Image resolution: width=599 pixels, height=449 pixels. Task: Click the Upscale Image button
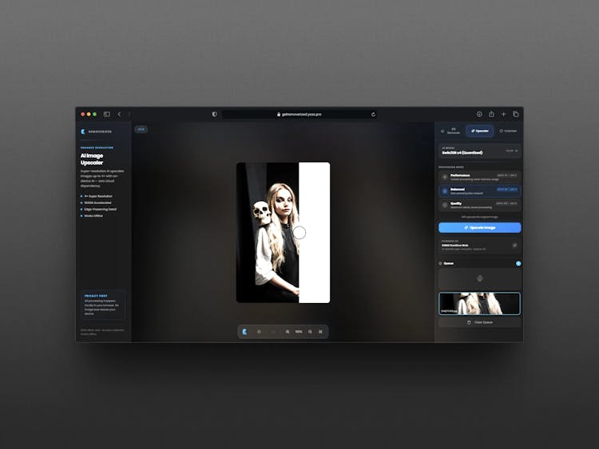pyautogui.click(x=479, y=227)
